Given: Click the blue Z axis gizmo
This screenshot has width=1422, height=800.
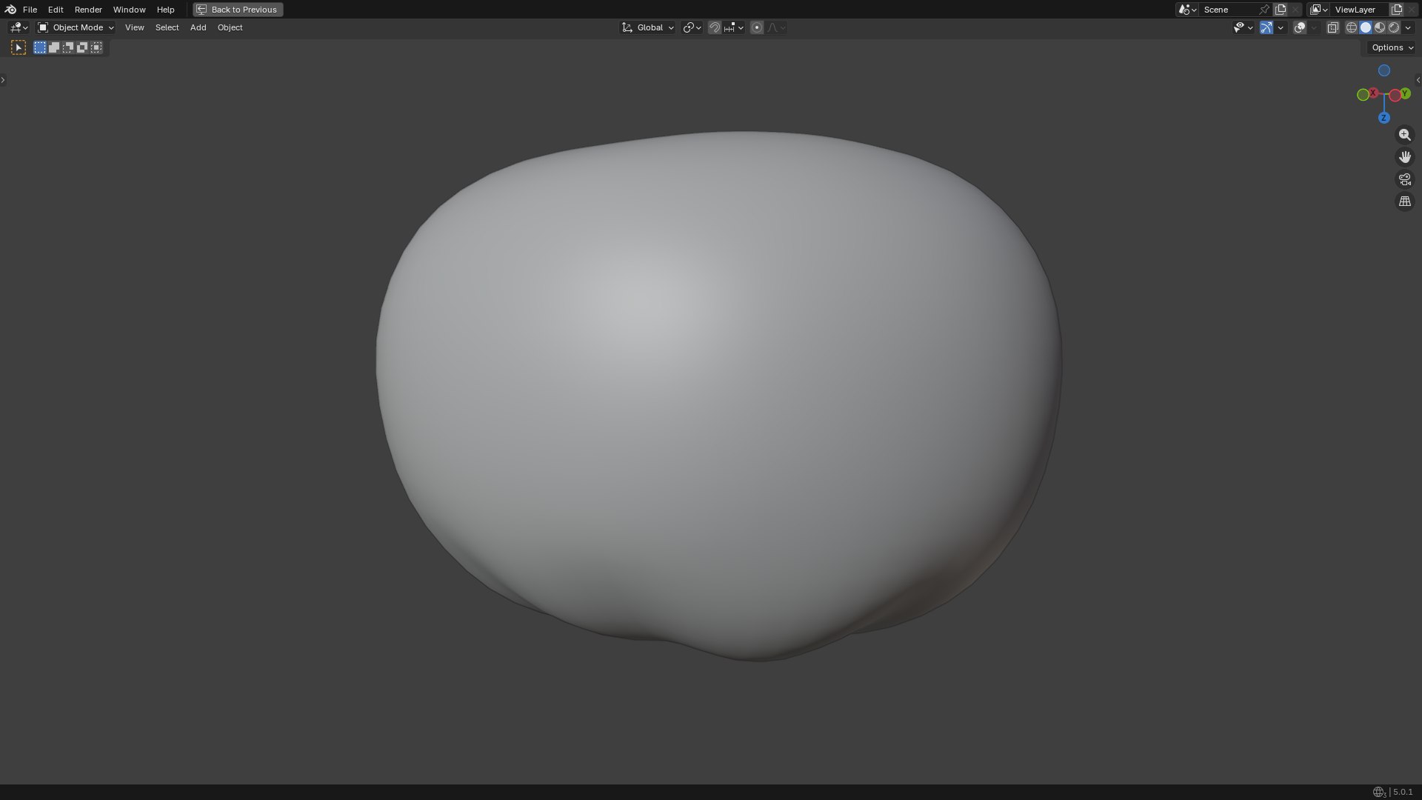Looking at the screenshot, I should (1383, 118).
